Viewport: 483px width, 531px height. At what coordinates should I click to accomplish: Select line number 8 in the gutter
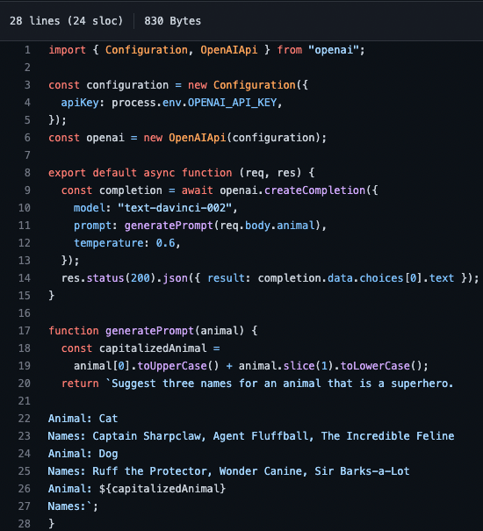coord(27,173)
